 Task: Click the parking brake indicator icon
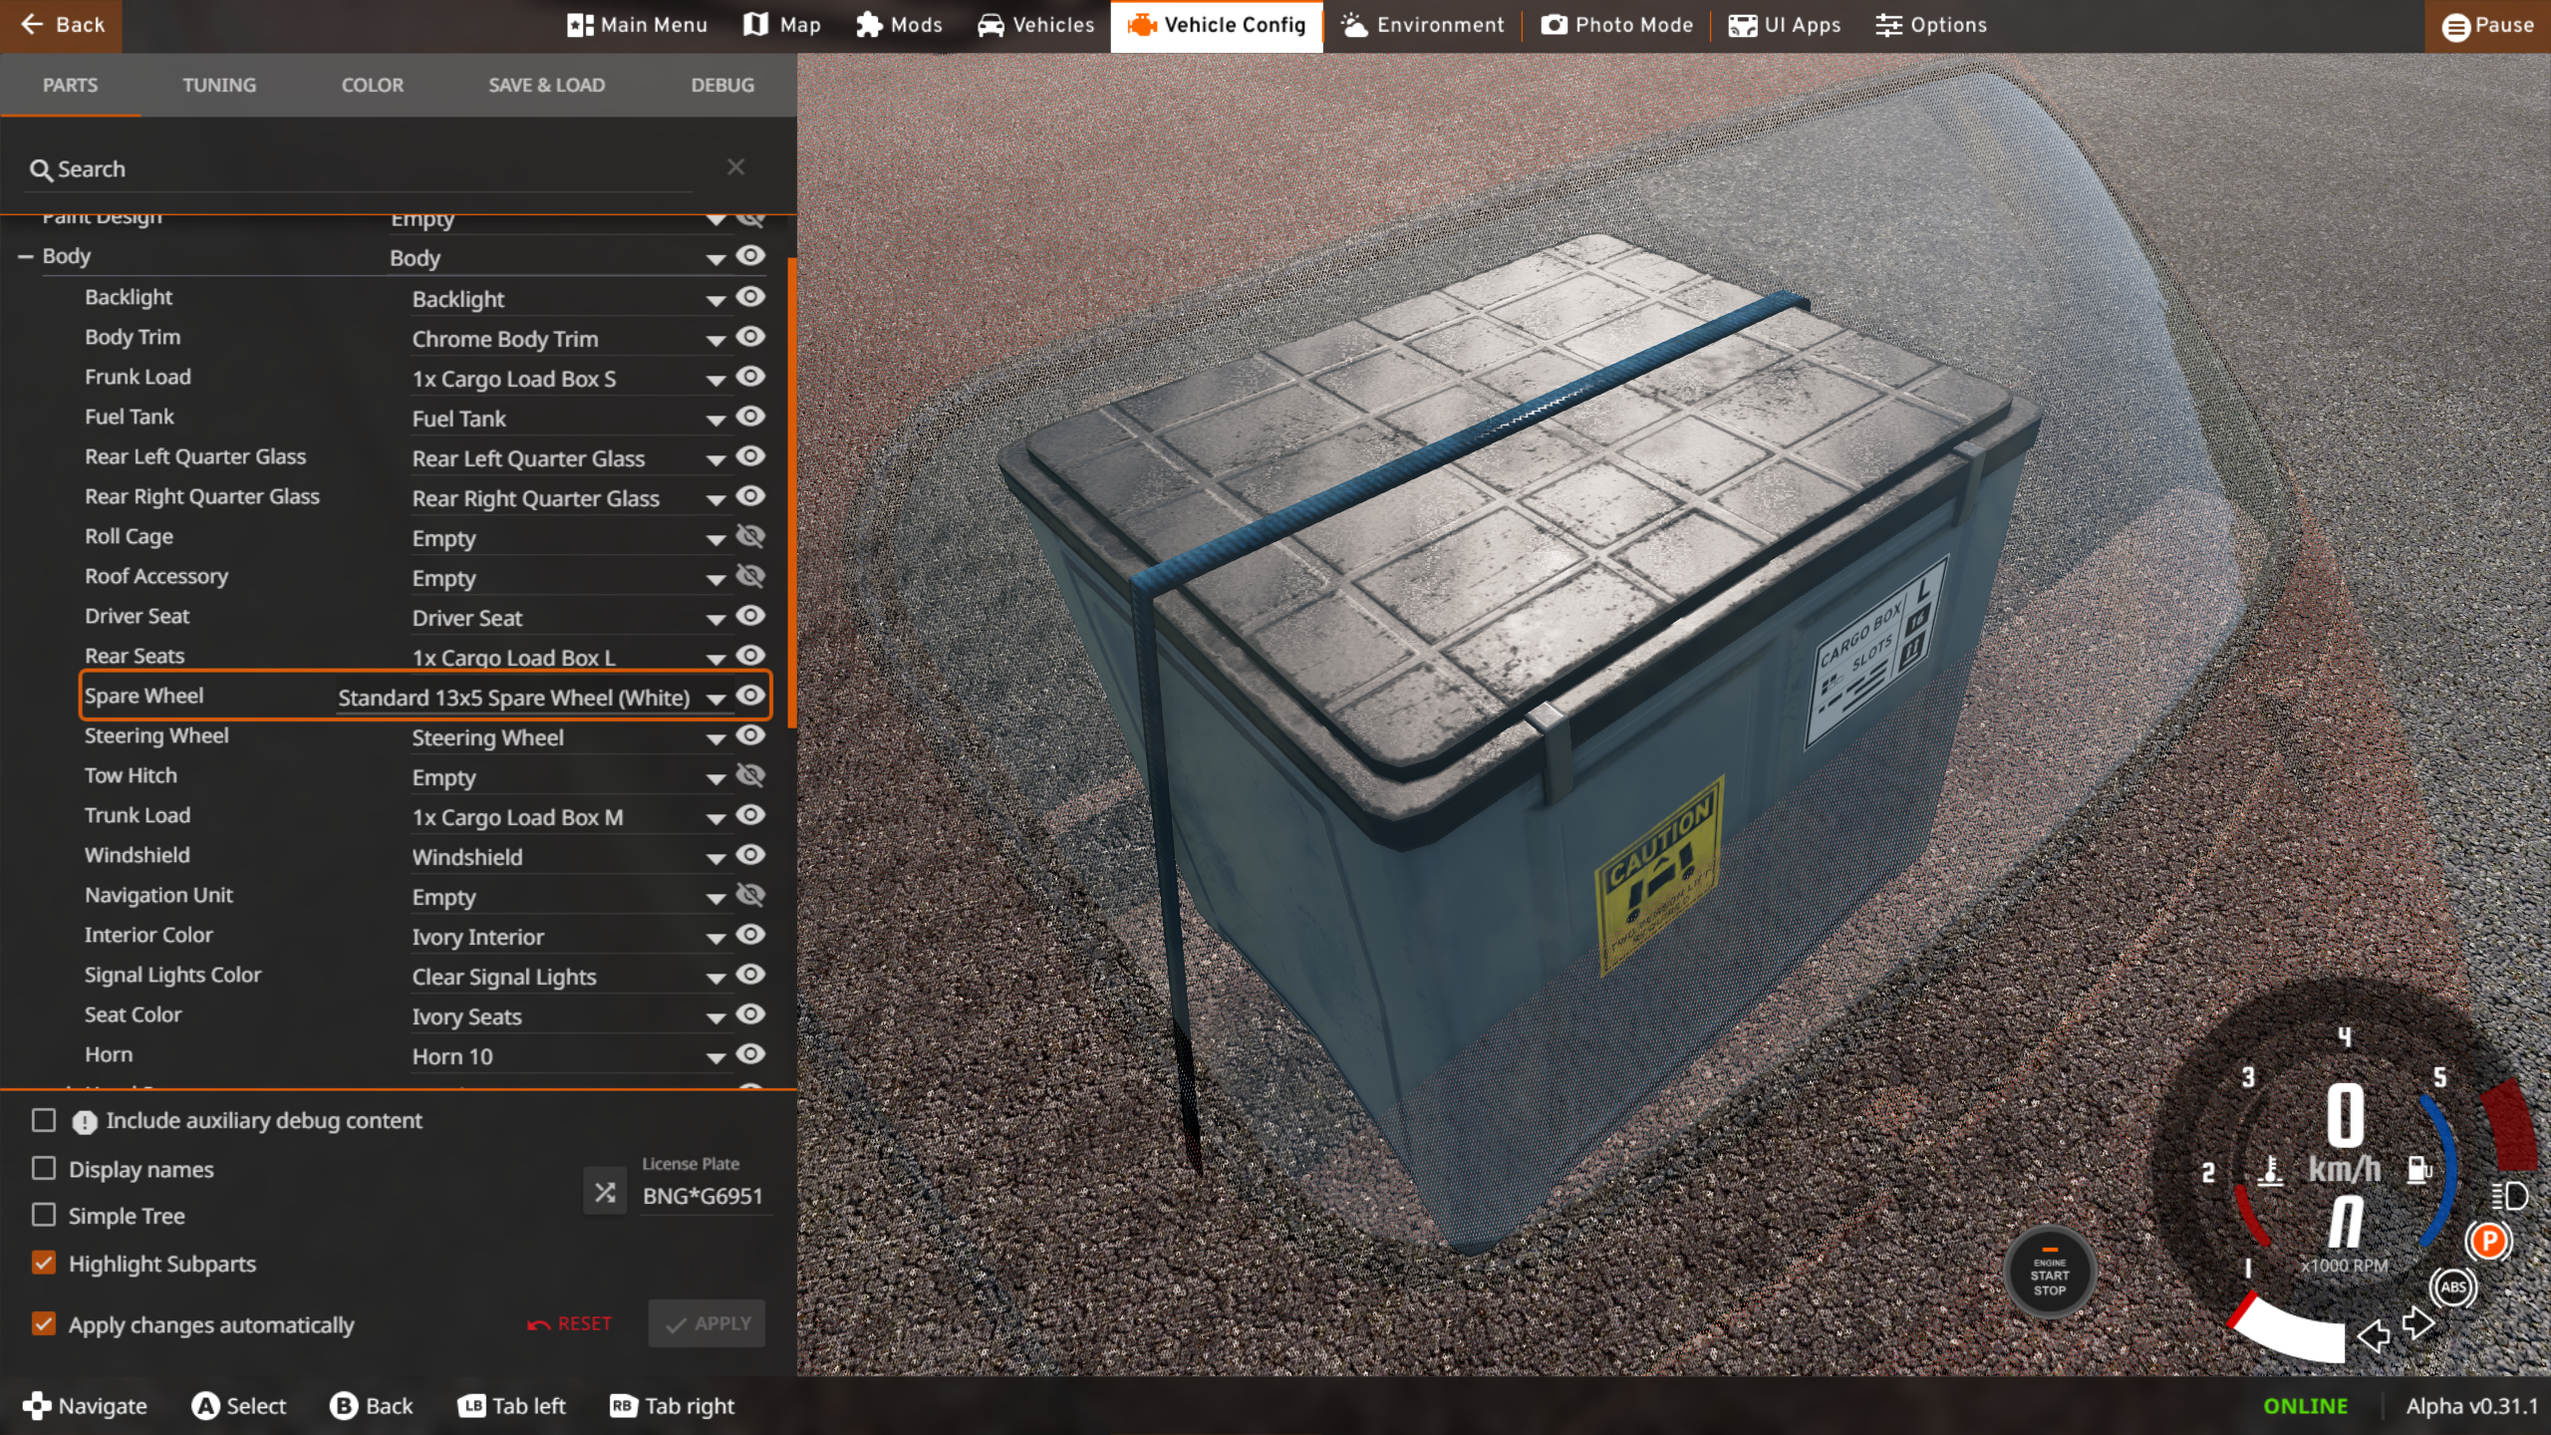click(x=2488, y=1241)
